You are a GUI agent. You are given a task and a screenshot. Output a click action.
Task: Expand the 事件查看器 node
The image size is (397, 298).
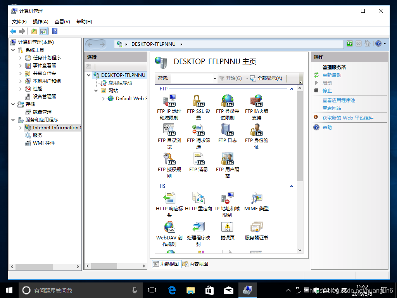(21, 65)
